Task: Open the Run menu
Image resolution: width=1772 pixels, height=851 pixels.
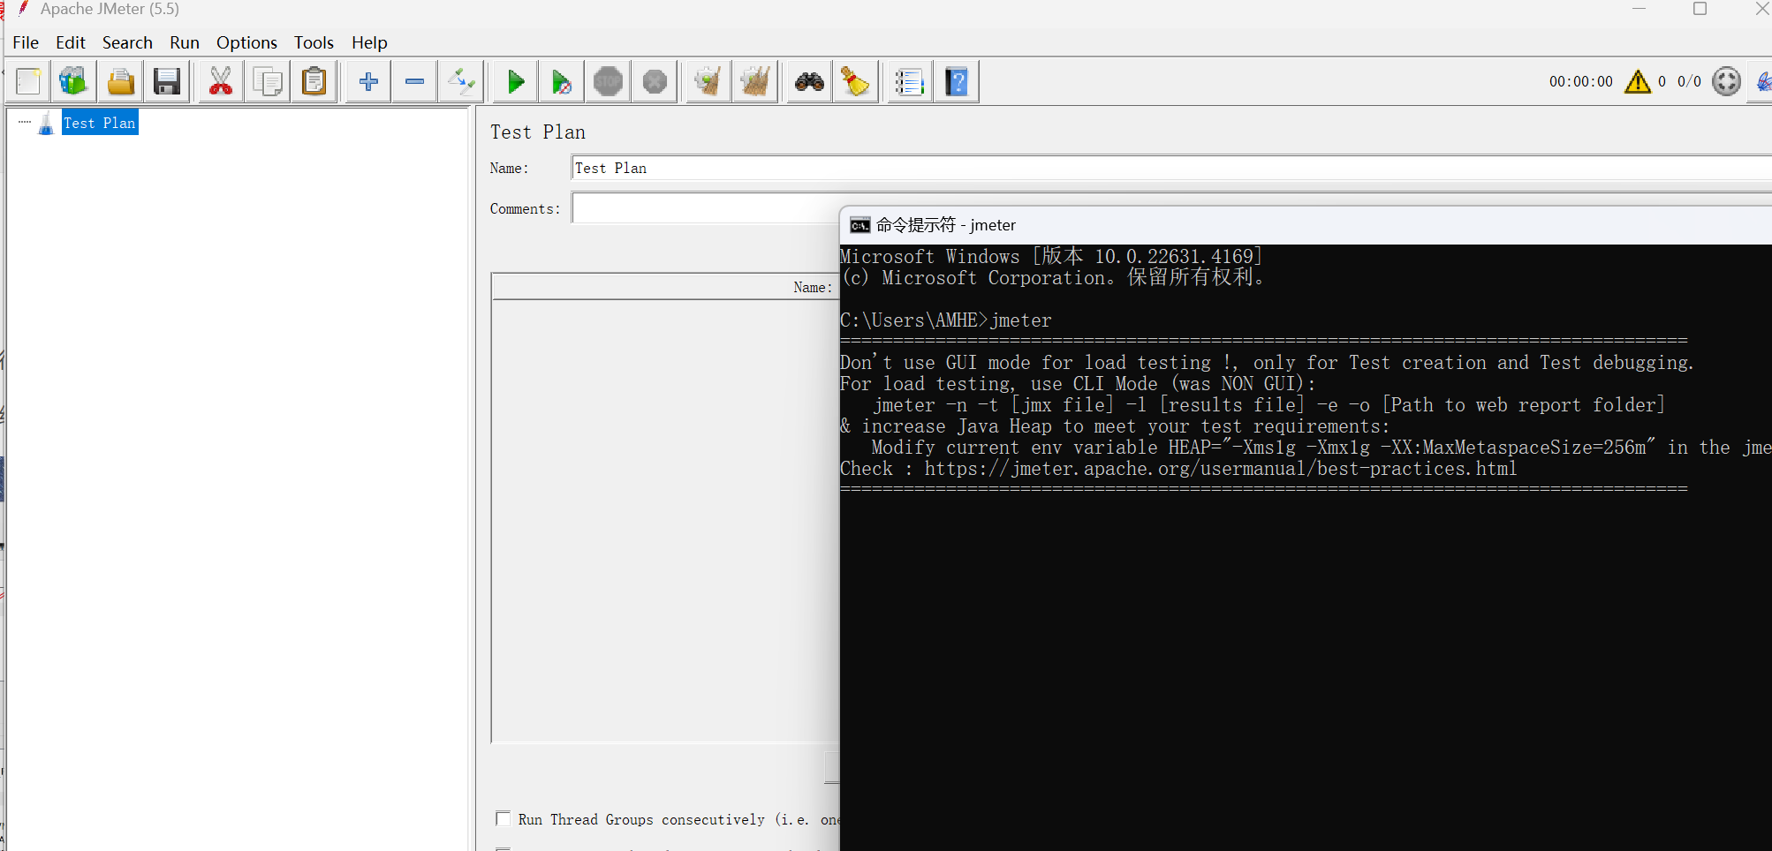Action: [185, 42]
